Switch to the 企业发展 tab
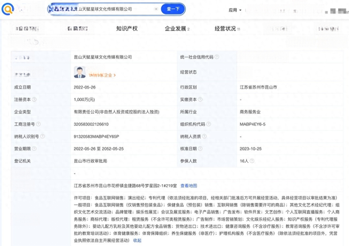Viewport: 349px width, 246px height. [177, 29]
